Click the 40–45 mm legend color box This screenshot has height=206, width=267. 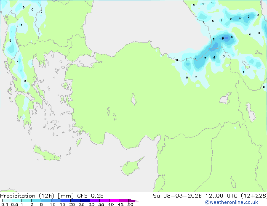tap(114, 201)
